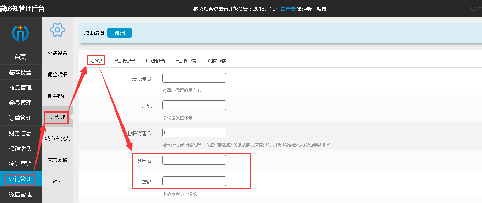Switch to the 进货设置 tab
The height and width of the screenshot is (203, 482).
pyautogui.click(x=155, y=61)
